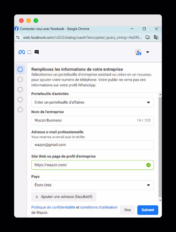Click the translate page icon
Screen dimensions: 176x232
coord(156,37)
